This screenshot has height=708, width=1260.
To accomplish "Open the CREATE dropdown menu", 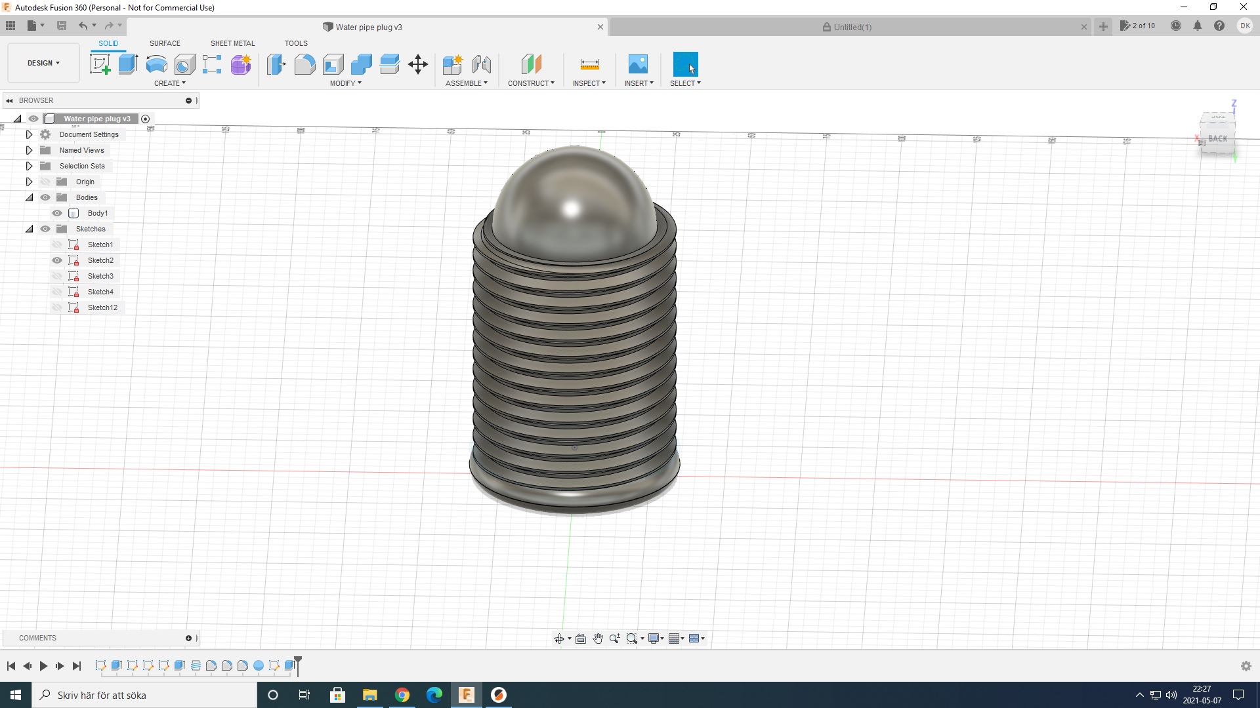I will [x=170, y=83].
